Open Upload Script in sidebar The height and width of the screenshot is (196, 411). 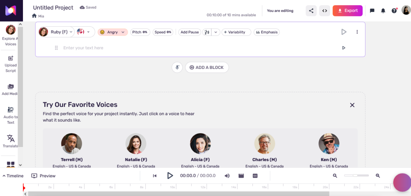(11, 64)
